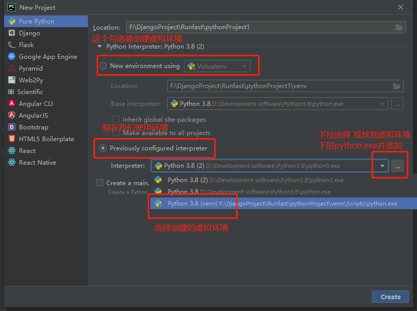Collapse the Python Interpreter section

tap(100, 47)
